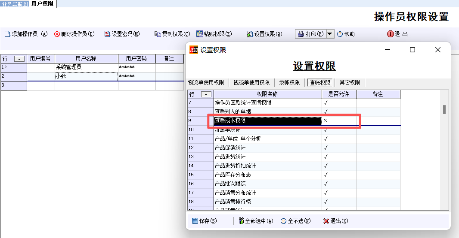Click the Set Password (设置密码) icon
Viewport: 459px width, 238px height.
107,34
